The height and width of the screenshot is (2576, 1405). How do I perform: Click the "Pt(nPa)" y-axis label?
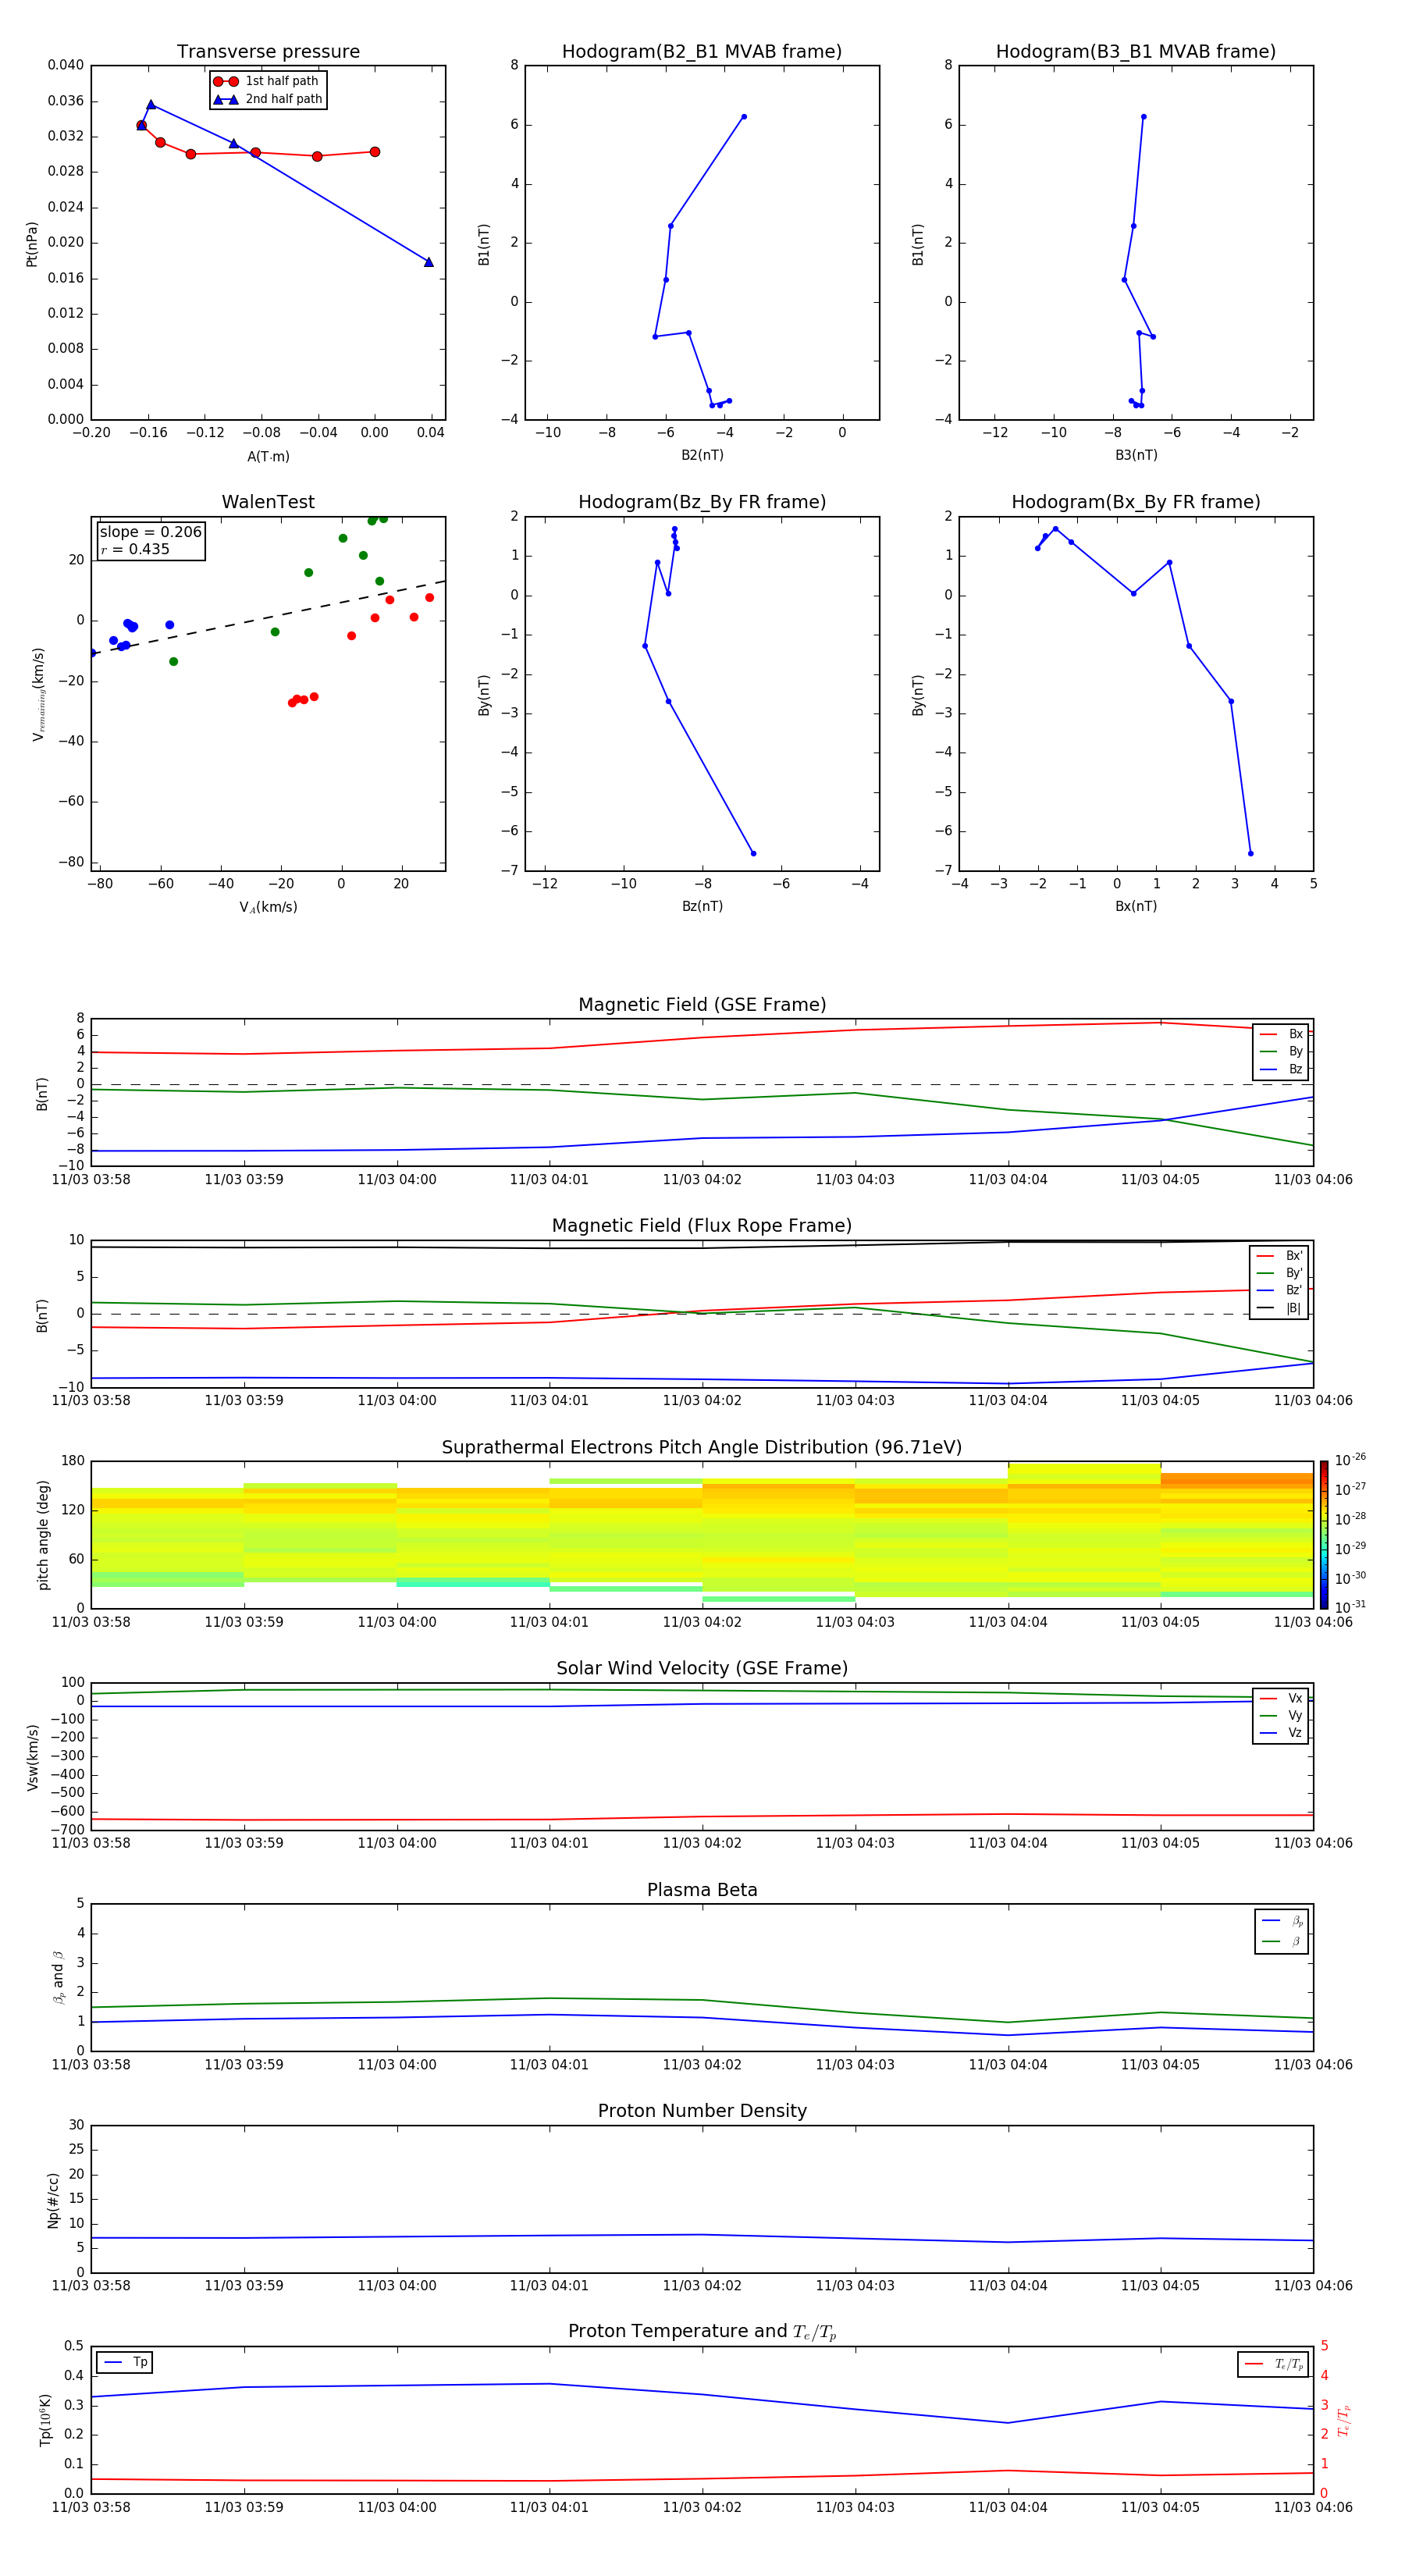point(32,244)
